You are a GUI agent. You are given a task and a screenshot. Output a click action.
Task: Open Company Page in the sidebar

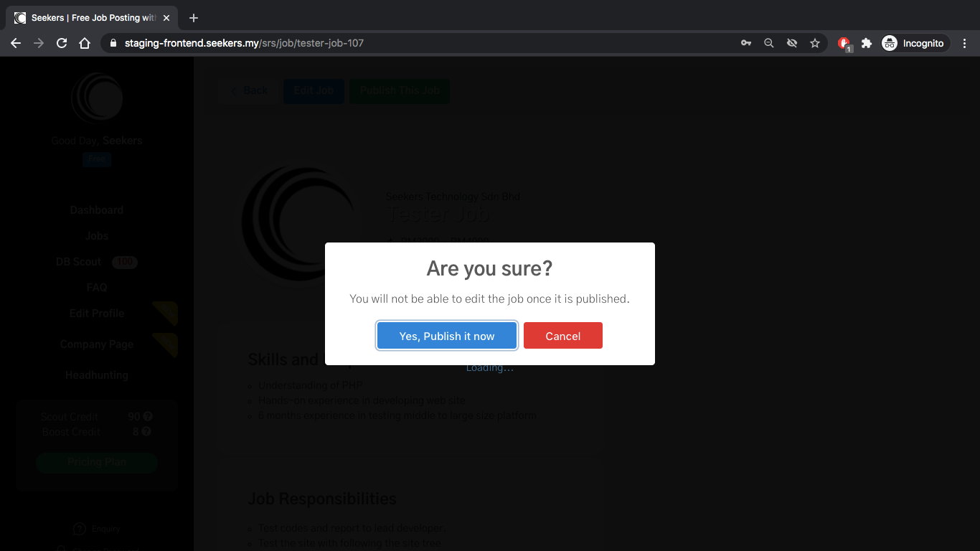[97, 344]
